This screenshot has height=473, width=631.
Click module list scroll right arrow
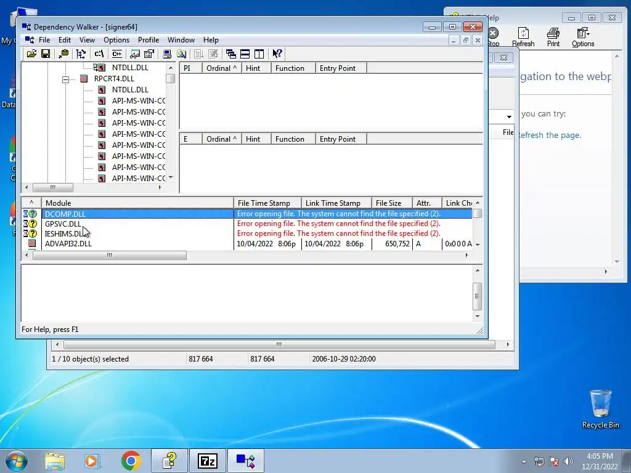(x=466, y=256)
